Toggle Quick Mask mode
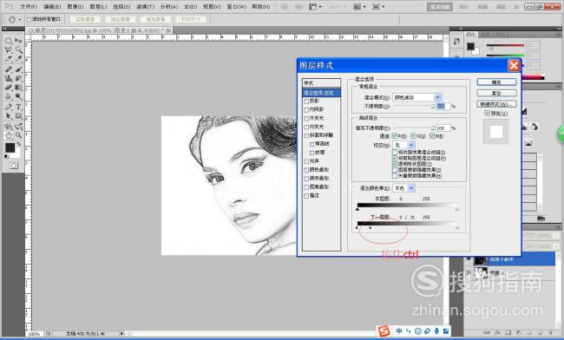The image size is (564, 340). (14, 166)
